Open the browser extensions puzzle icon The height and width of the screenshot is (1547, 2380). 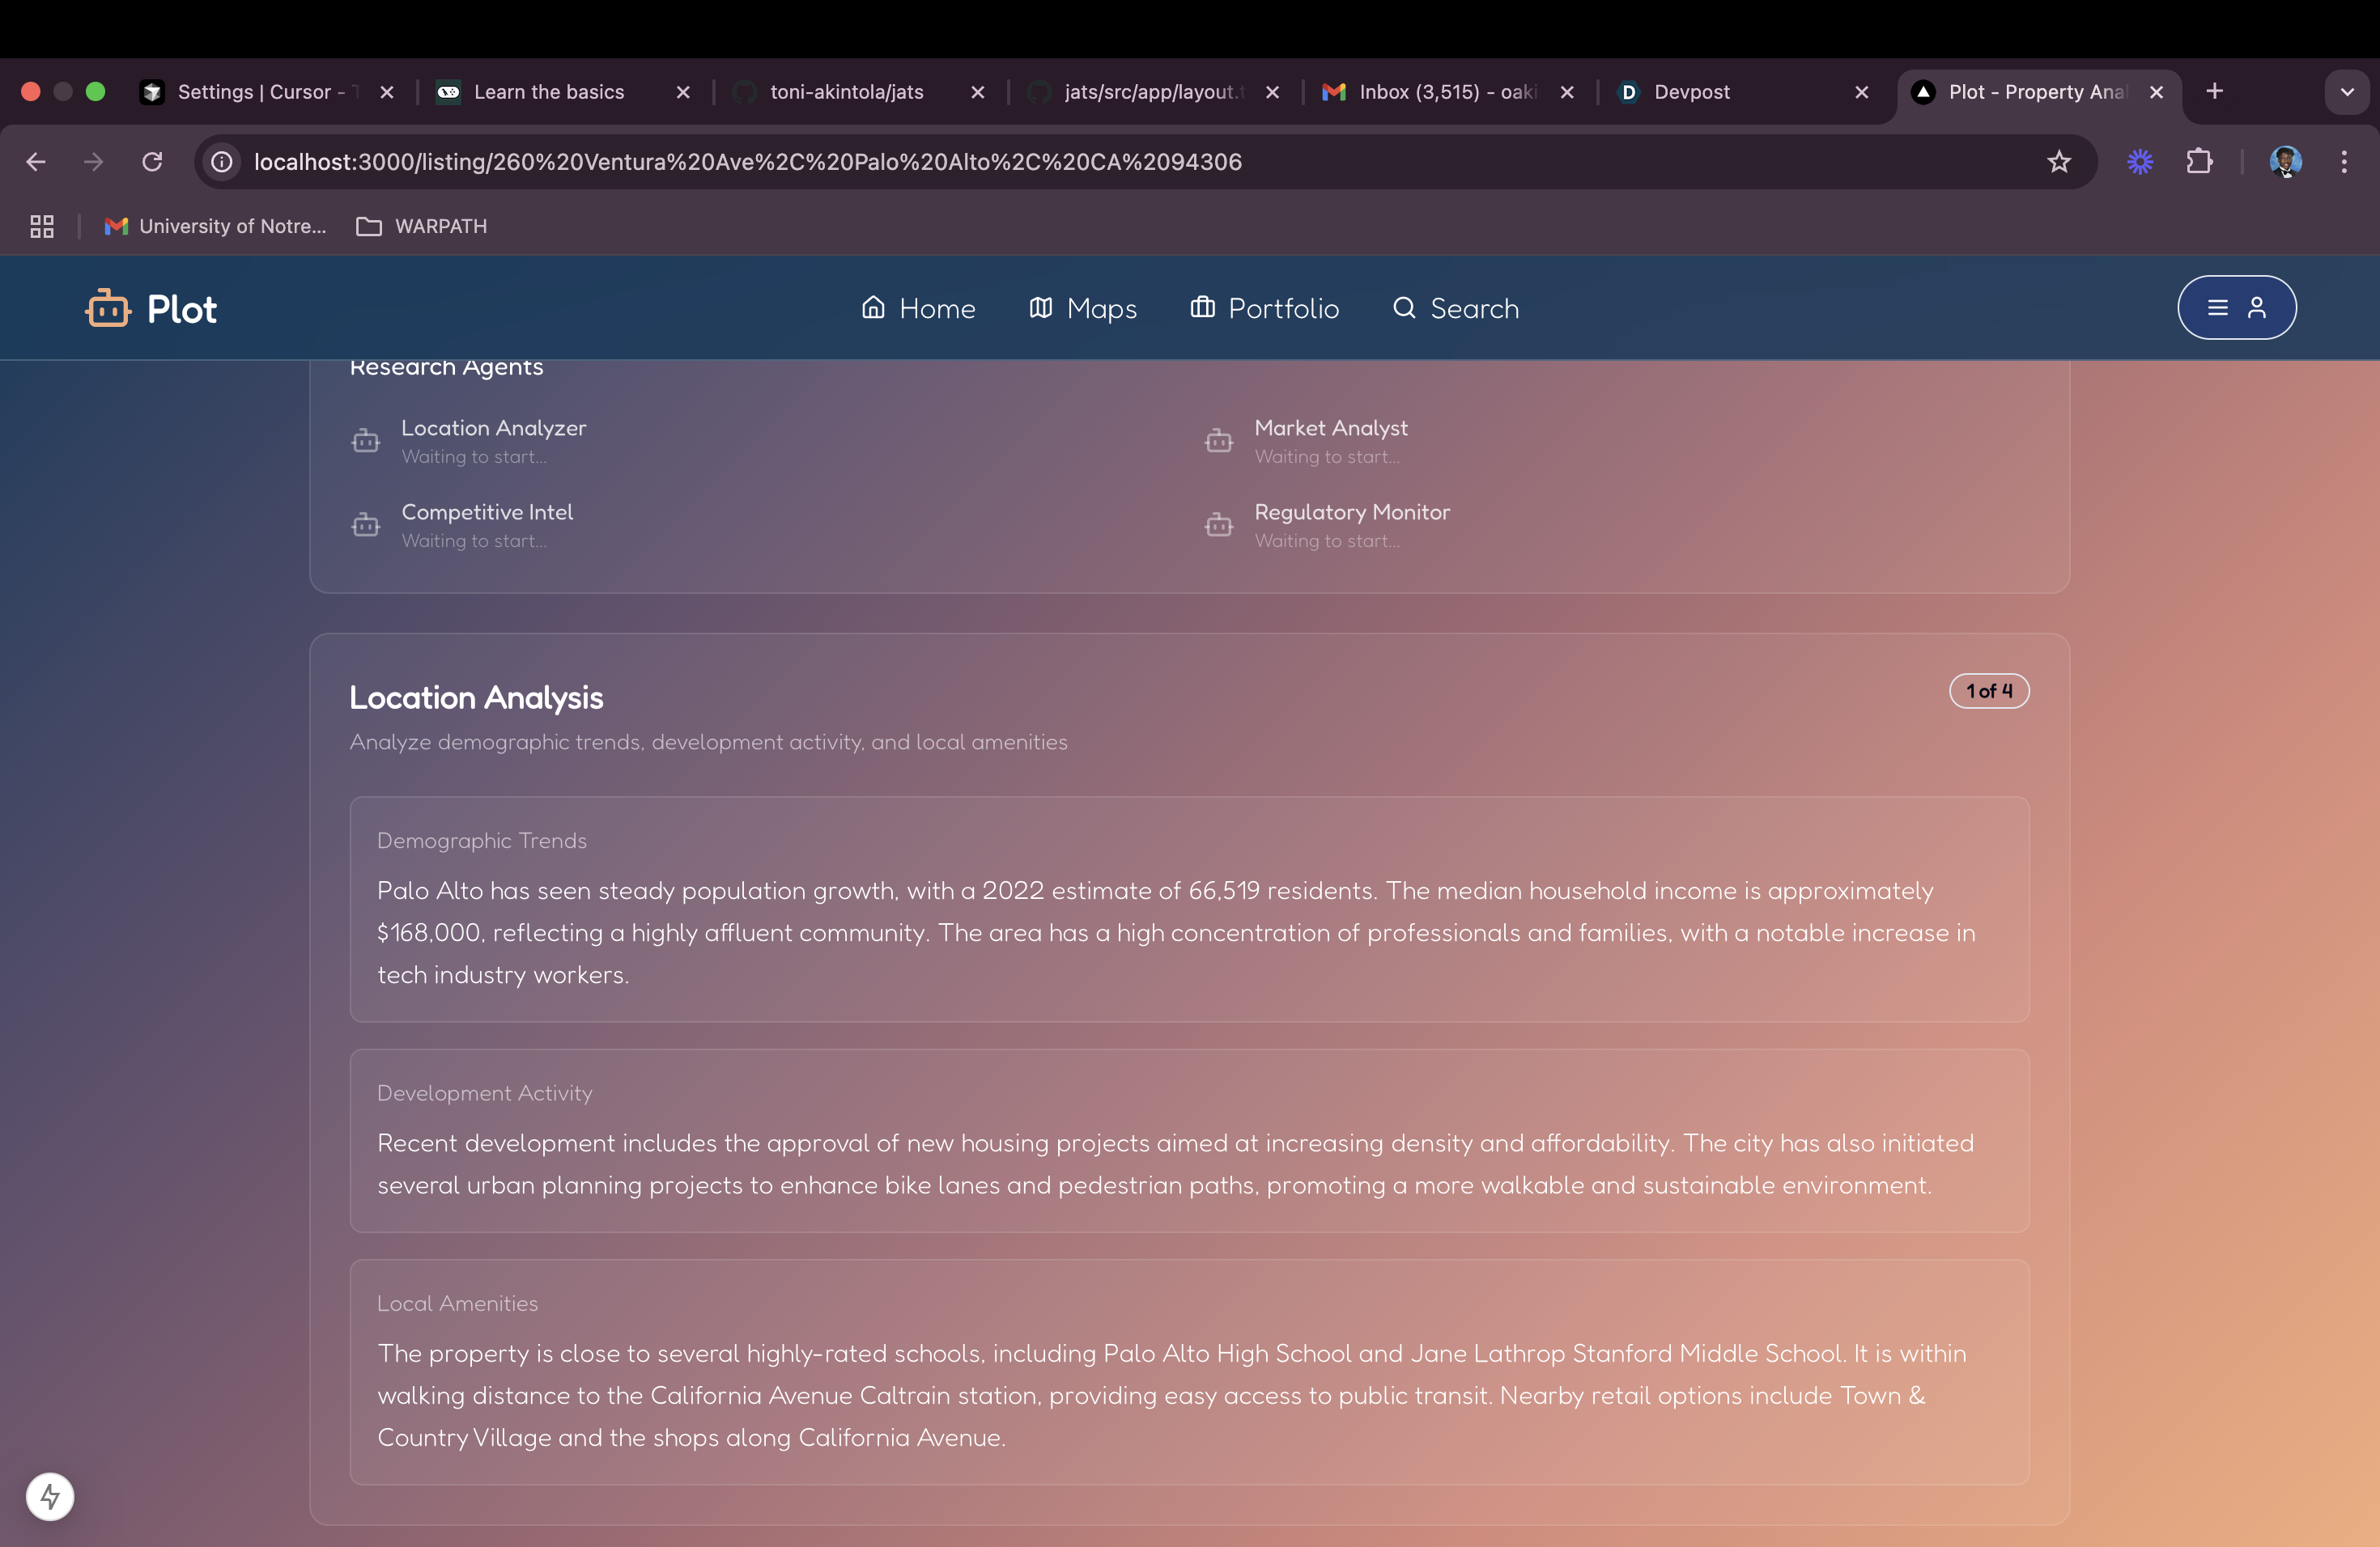click(x=2199, y=162)
